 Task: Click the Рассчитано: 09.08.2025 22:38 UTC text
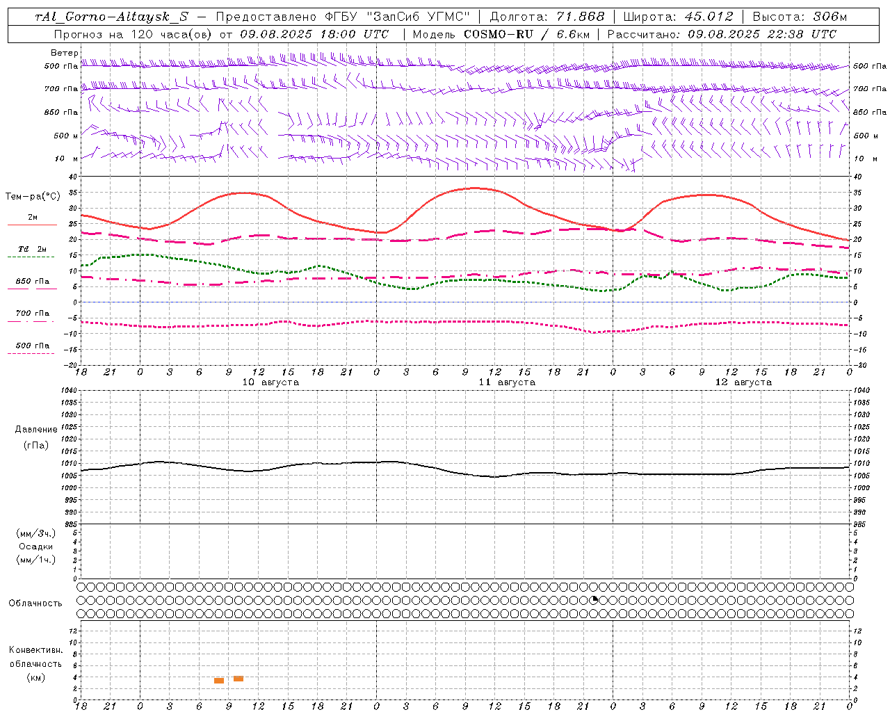722,34
